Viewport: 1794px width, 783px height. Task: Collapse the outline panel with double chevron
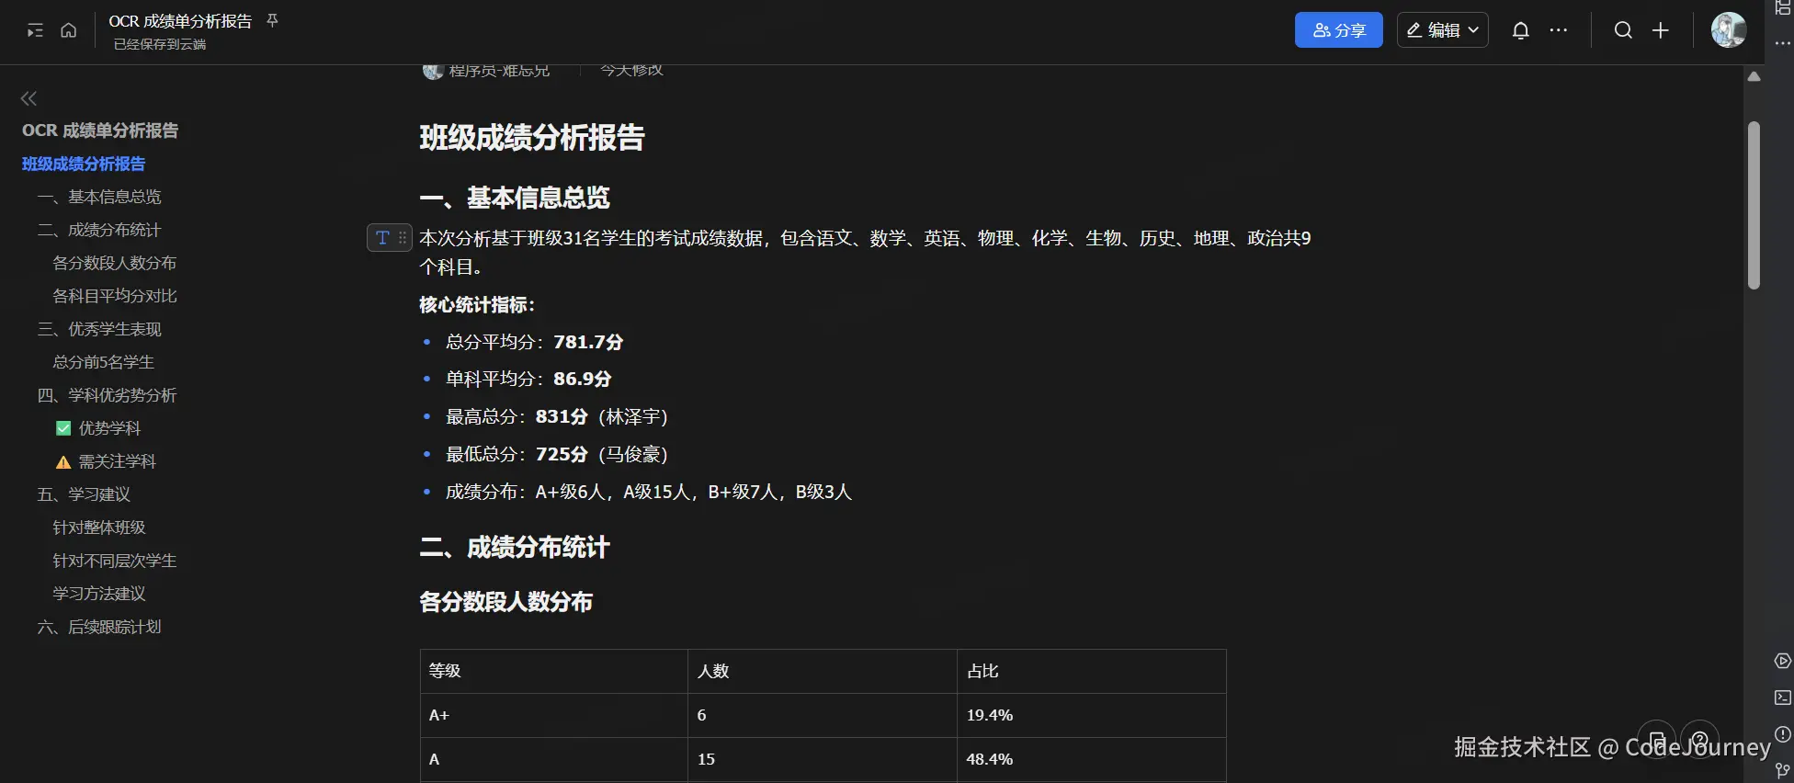coord(28,98)
